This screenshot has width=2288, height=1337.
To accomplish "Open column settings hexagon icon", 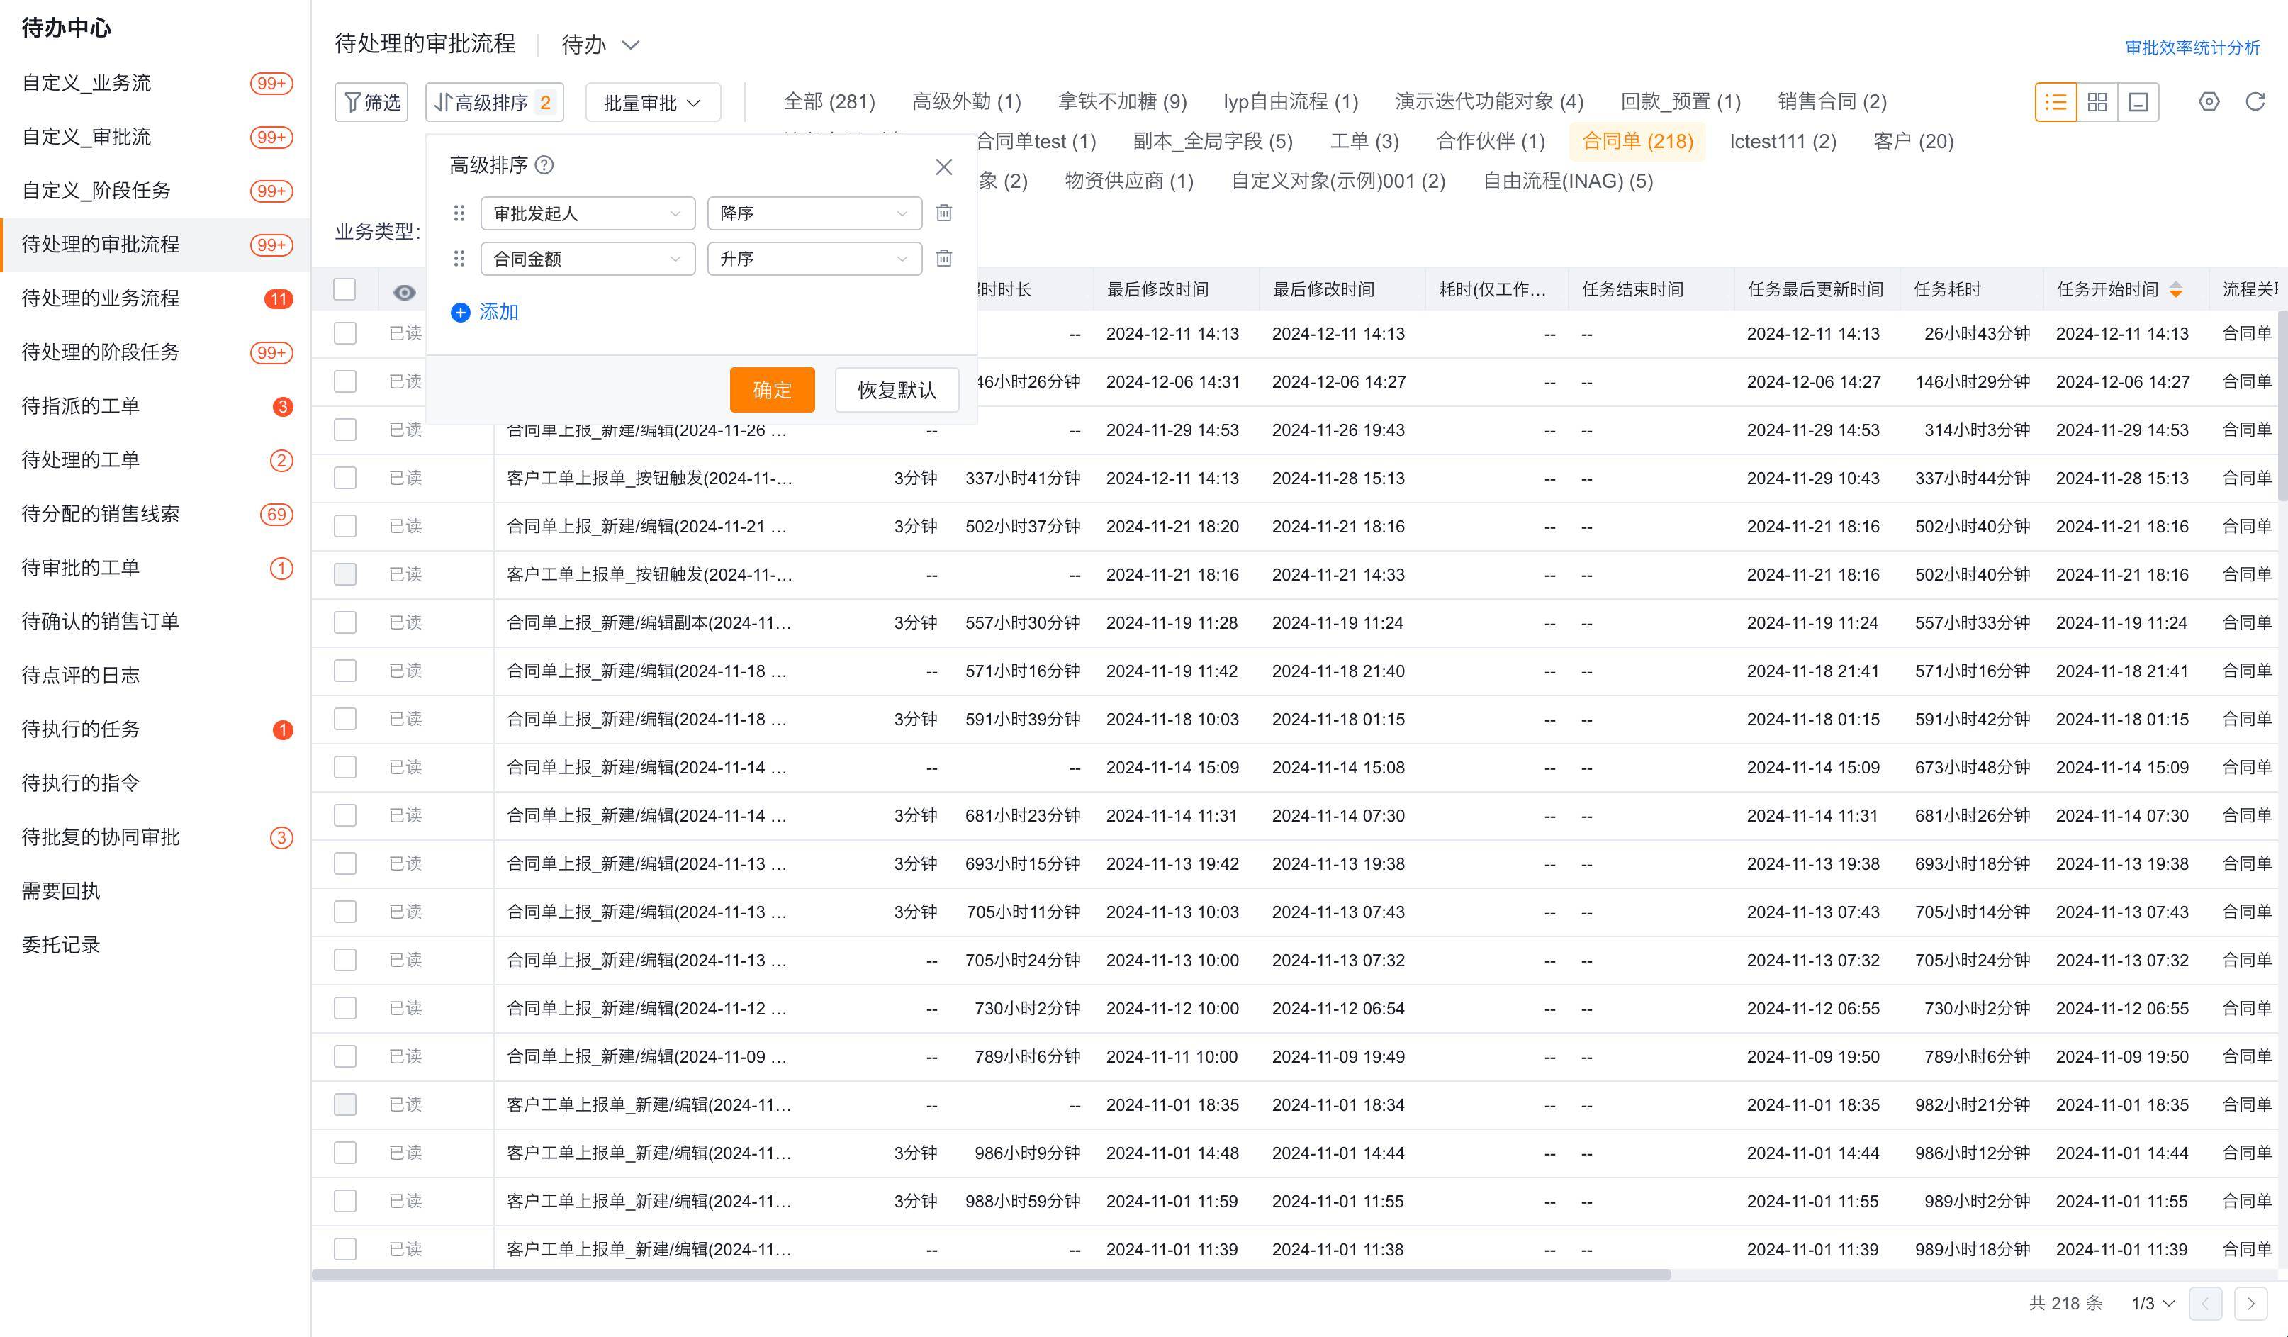I will pos(2209,102).
